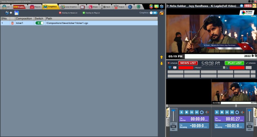Open the <None> dropdown list

[224, 68]
